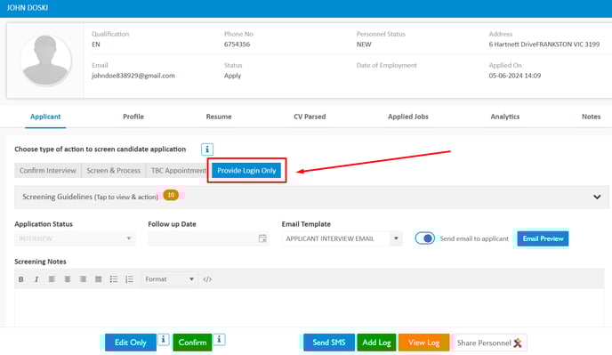Click info icon next to Confirm button

tap(220, 339)
